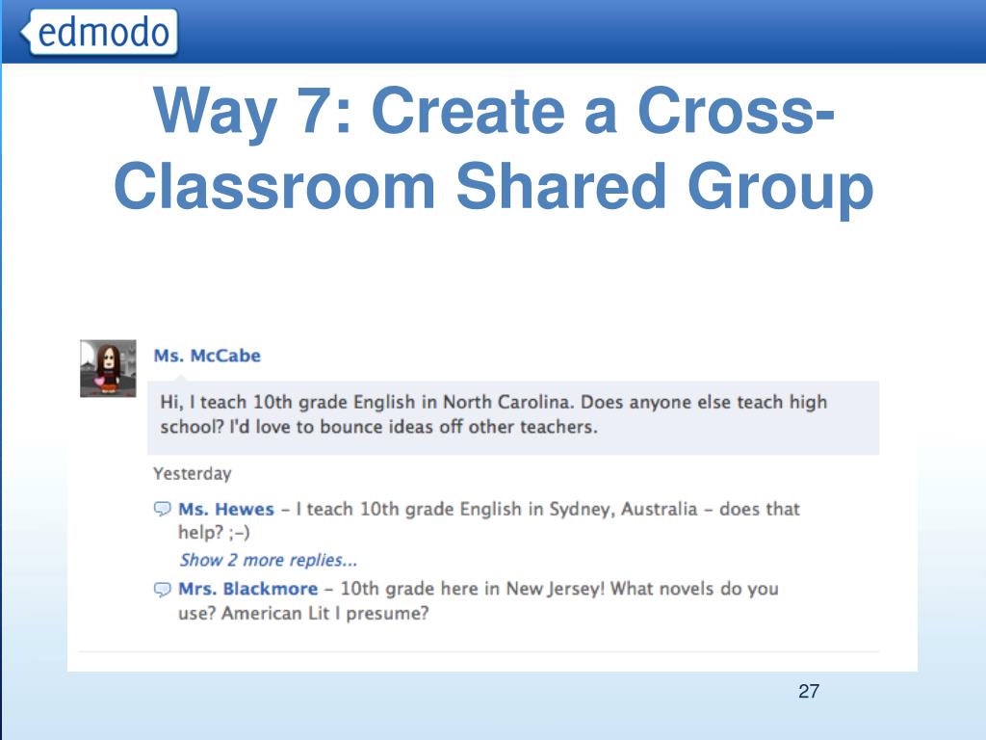Click the Sydney, Australia reply text
Viewport: 986px width, 740px height.
tap(488, 520)
